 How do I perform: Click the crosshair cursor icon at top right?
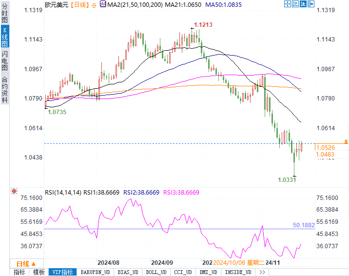coord(288,4)
